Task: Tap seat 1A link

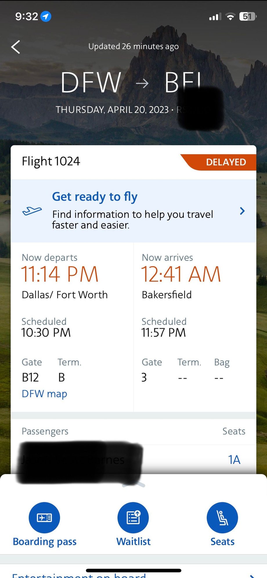Action: (234, 460)
